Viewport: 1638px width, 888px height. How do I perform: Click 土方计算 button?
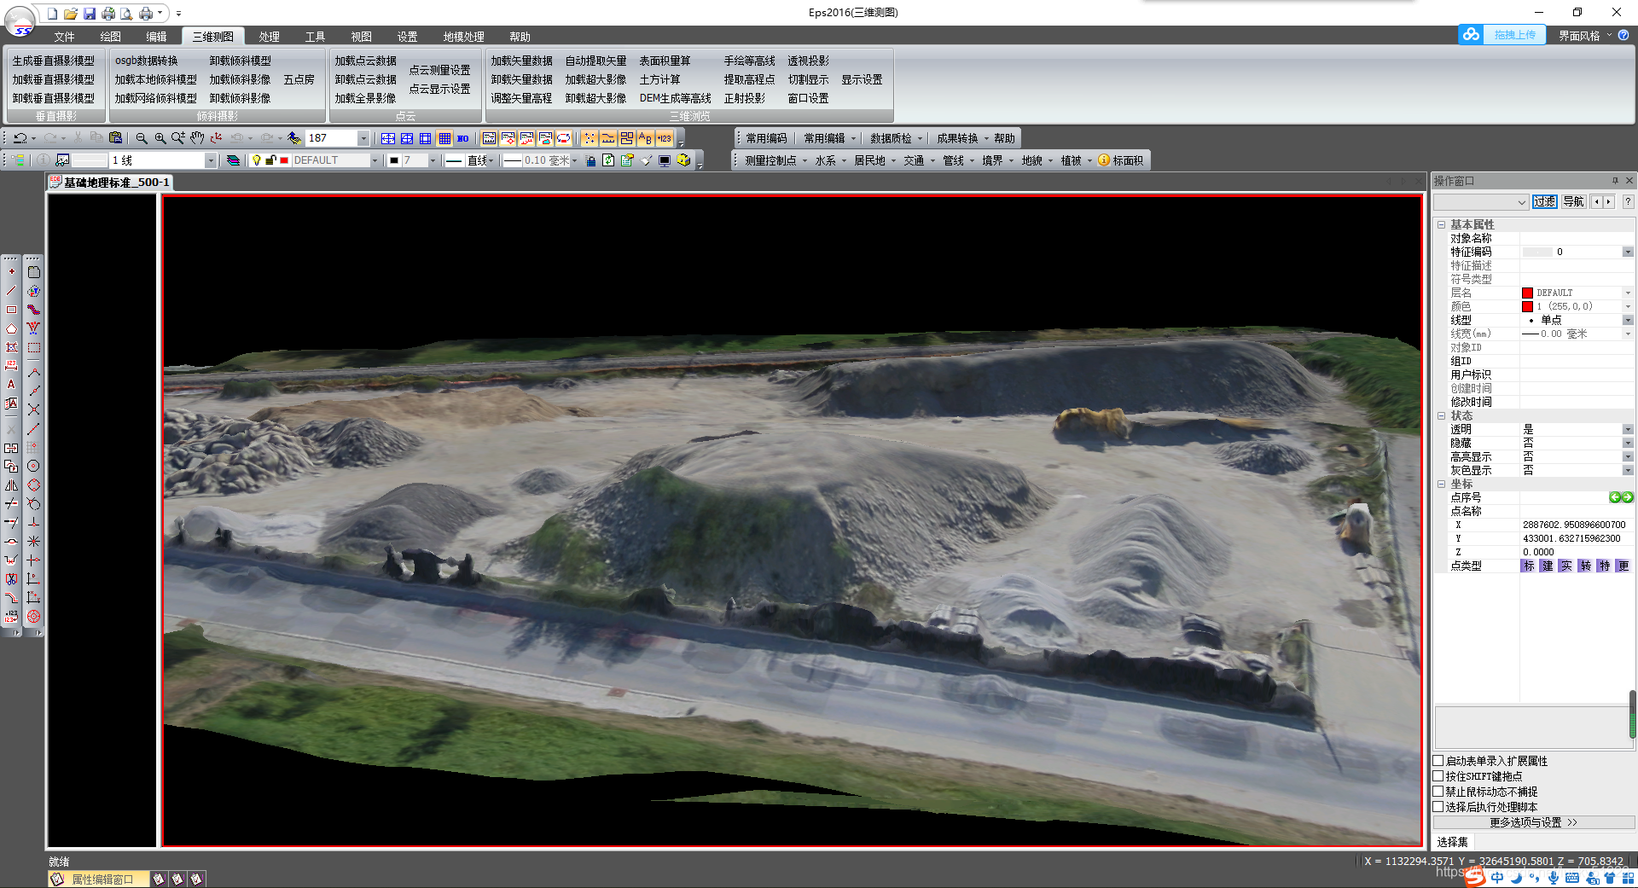659,79
